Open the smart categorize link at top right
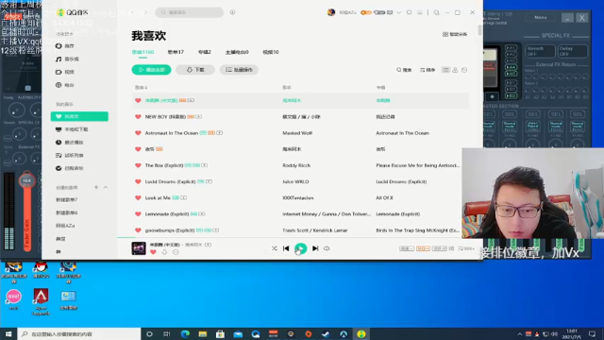Viewport: 604px width, 340px height. pyautogui.click(x=455, y=34)
